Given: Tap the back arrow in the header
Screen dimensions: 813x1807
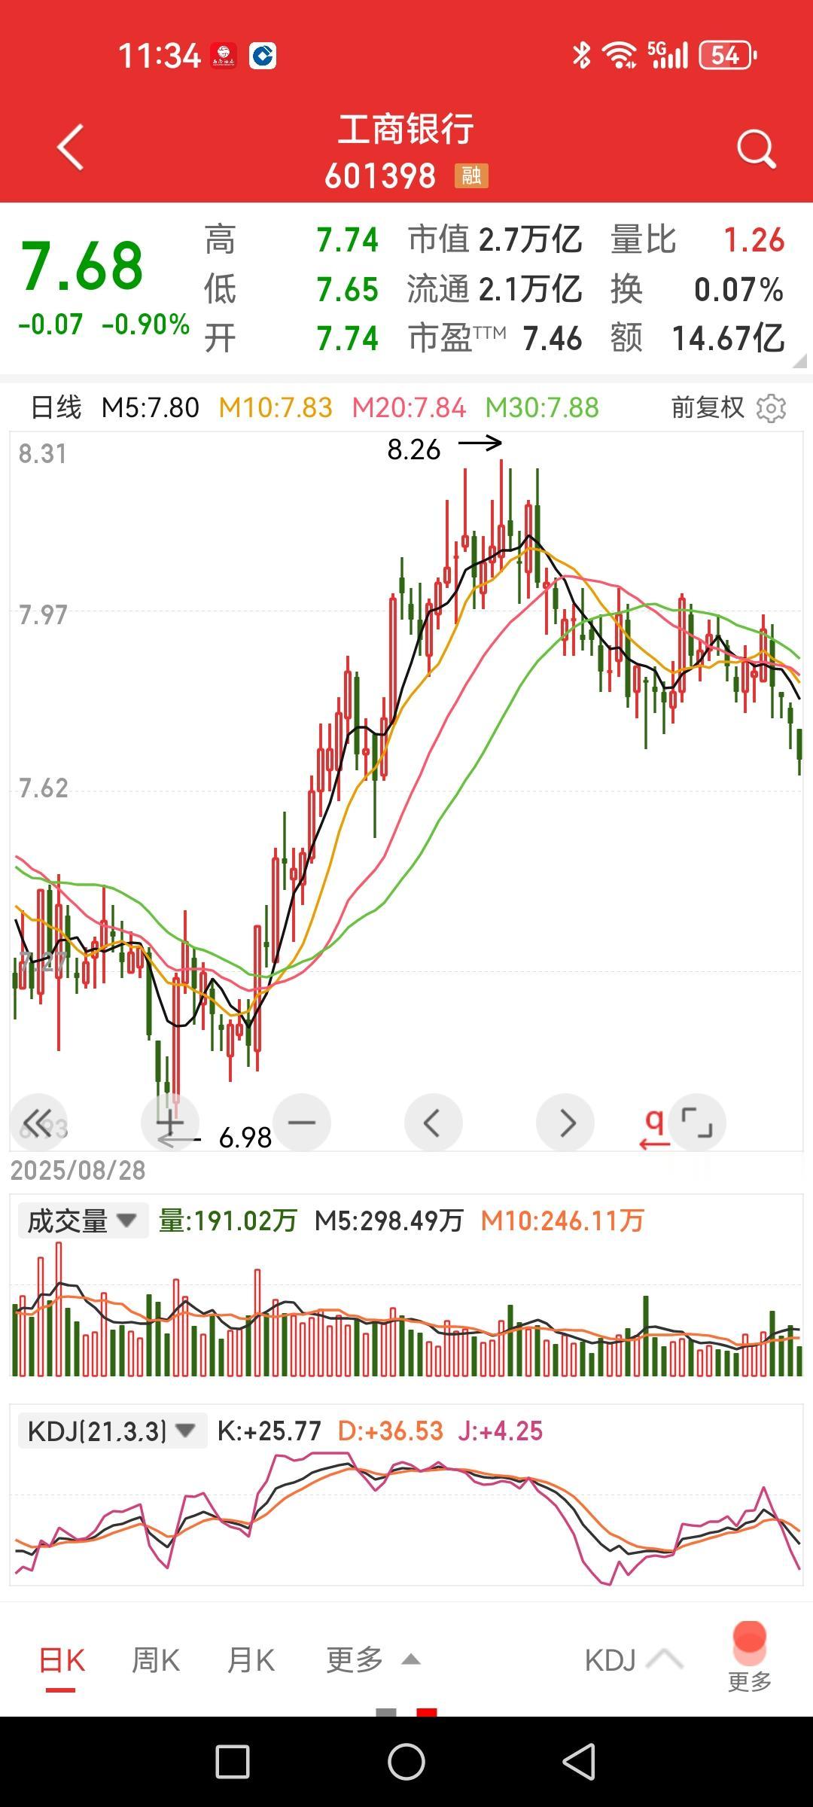Looking at the screenshot, I should (70, 147).
